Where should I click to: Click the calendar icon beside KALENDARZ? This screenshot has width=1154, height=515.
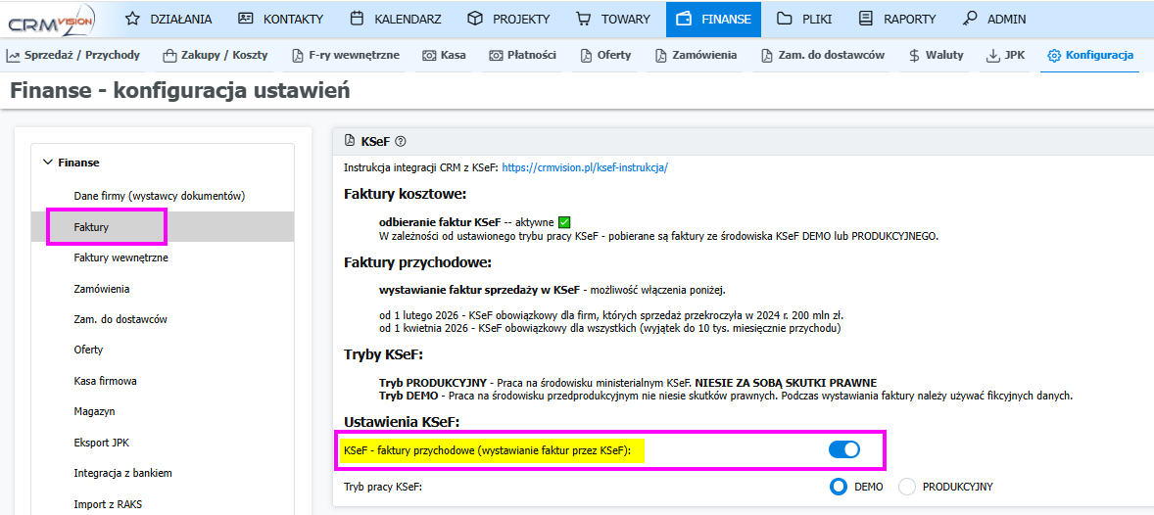coord(357,20)
